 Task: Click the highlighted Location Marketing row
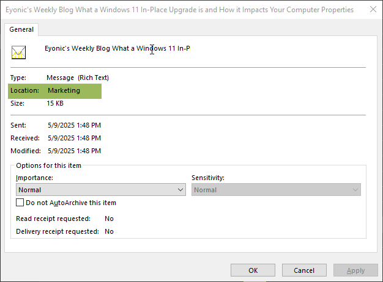click(54, 91)
